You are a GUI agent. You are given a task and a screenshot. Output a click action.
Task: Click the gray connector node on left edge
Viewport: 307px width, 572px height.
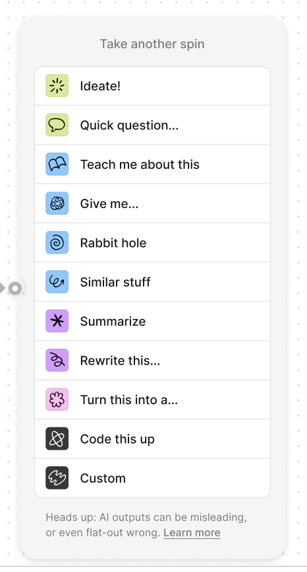coord(15,288)
